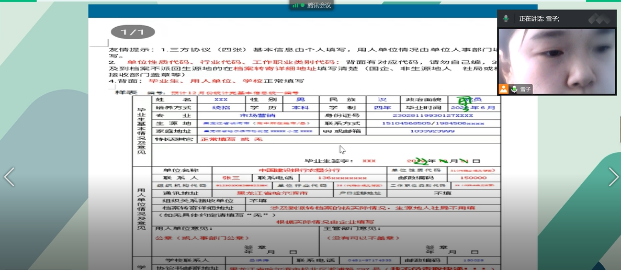
Task: Click the 腾讯会议 title label at the top
Action: (x=319, y=5)
